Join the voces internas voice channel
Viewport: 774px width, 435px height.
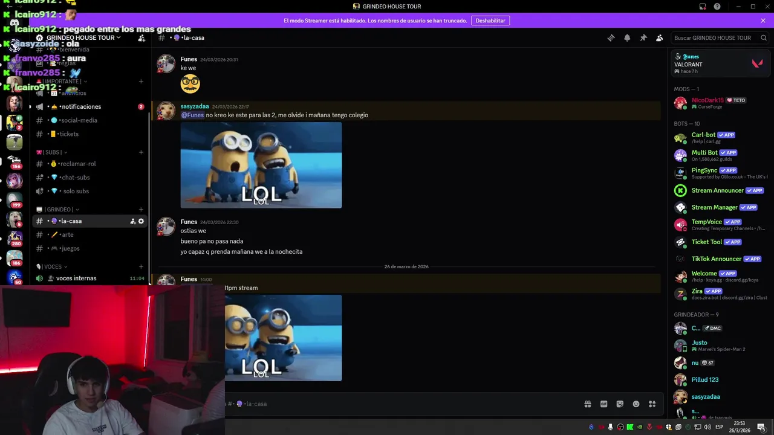pyautogui.click(x=89, y=279)
